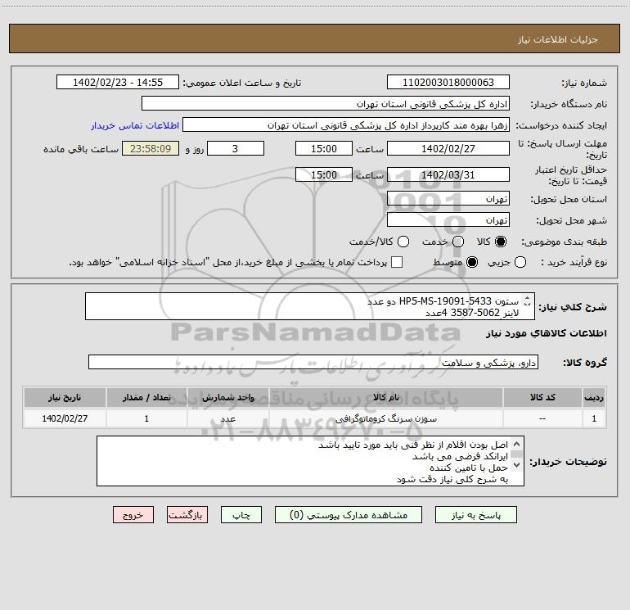
Task: Click the اطلاعات کالاهای مورد نیاز heading
Action: (547, 333)
